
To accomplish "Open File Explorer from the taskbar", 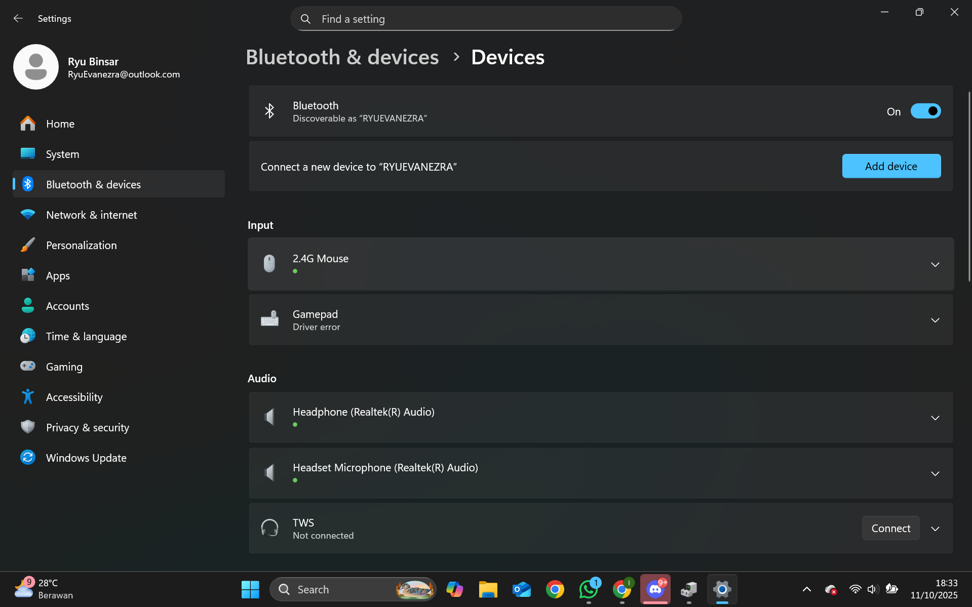I will (x=488, y=589).
